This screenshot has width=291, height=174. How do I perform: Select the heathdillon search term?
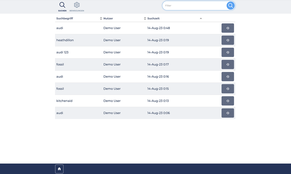(65, 40)
